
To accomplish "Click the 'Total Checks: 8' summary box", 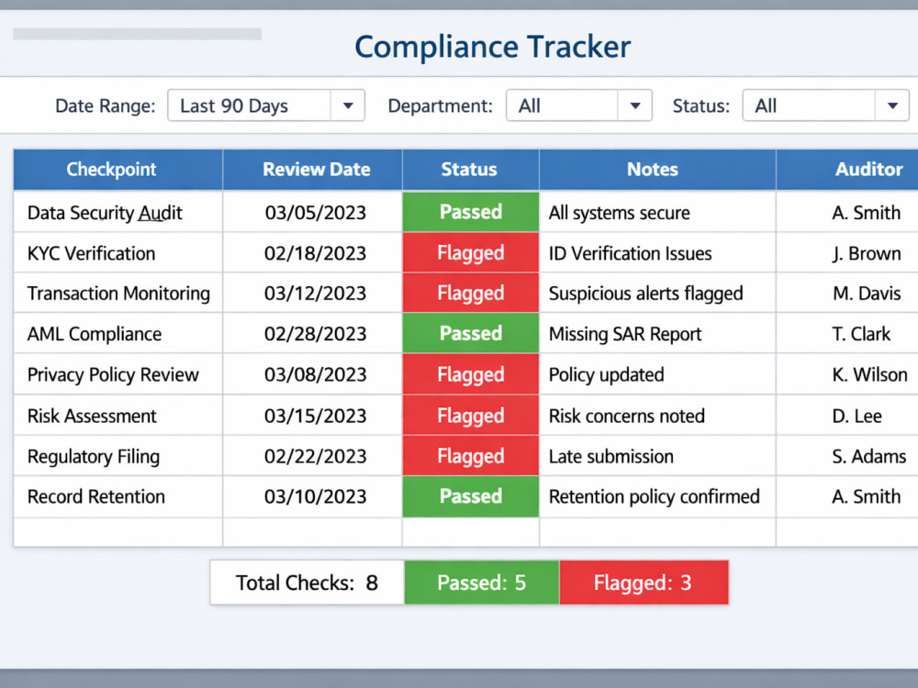I will tap(308, 583).
